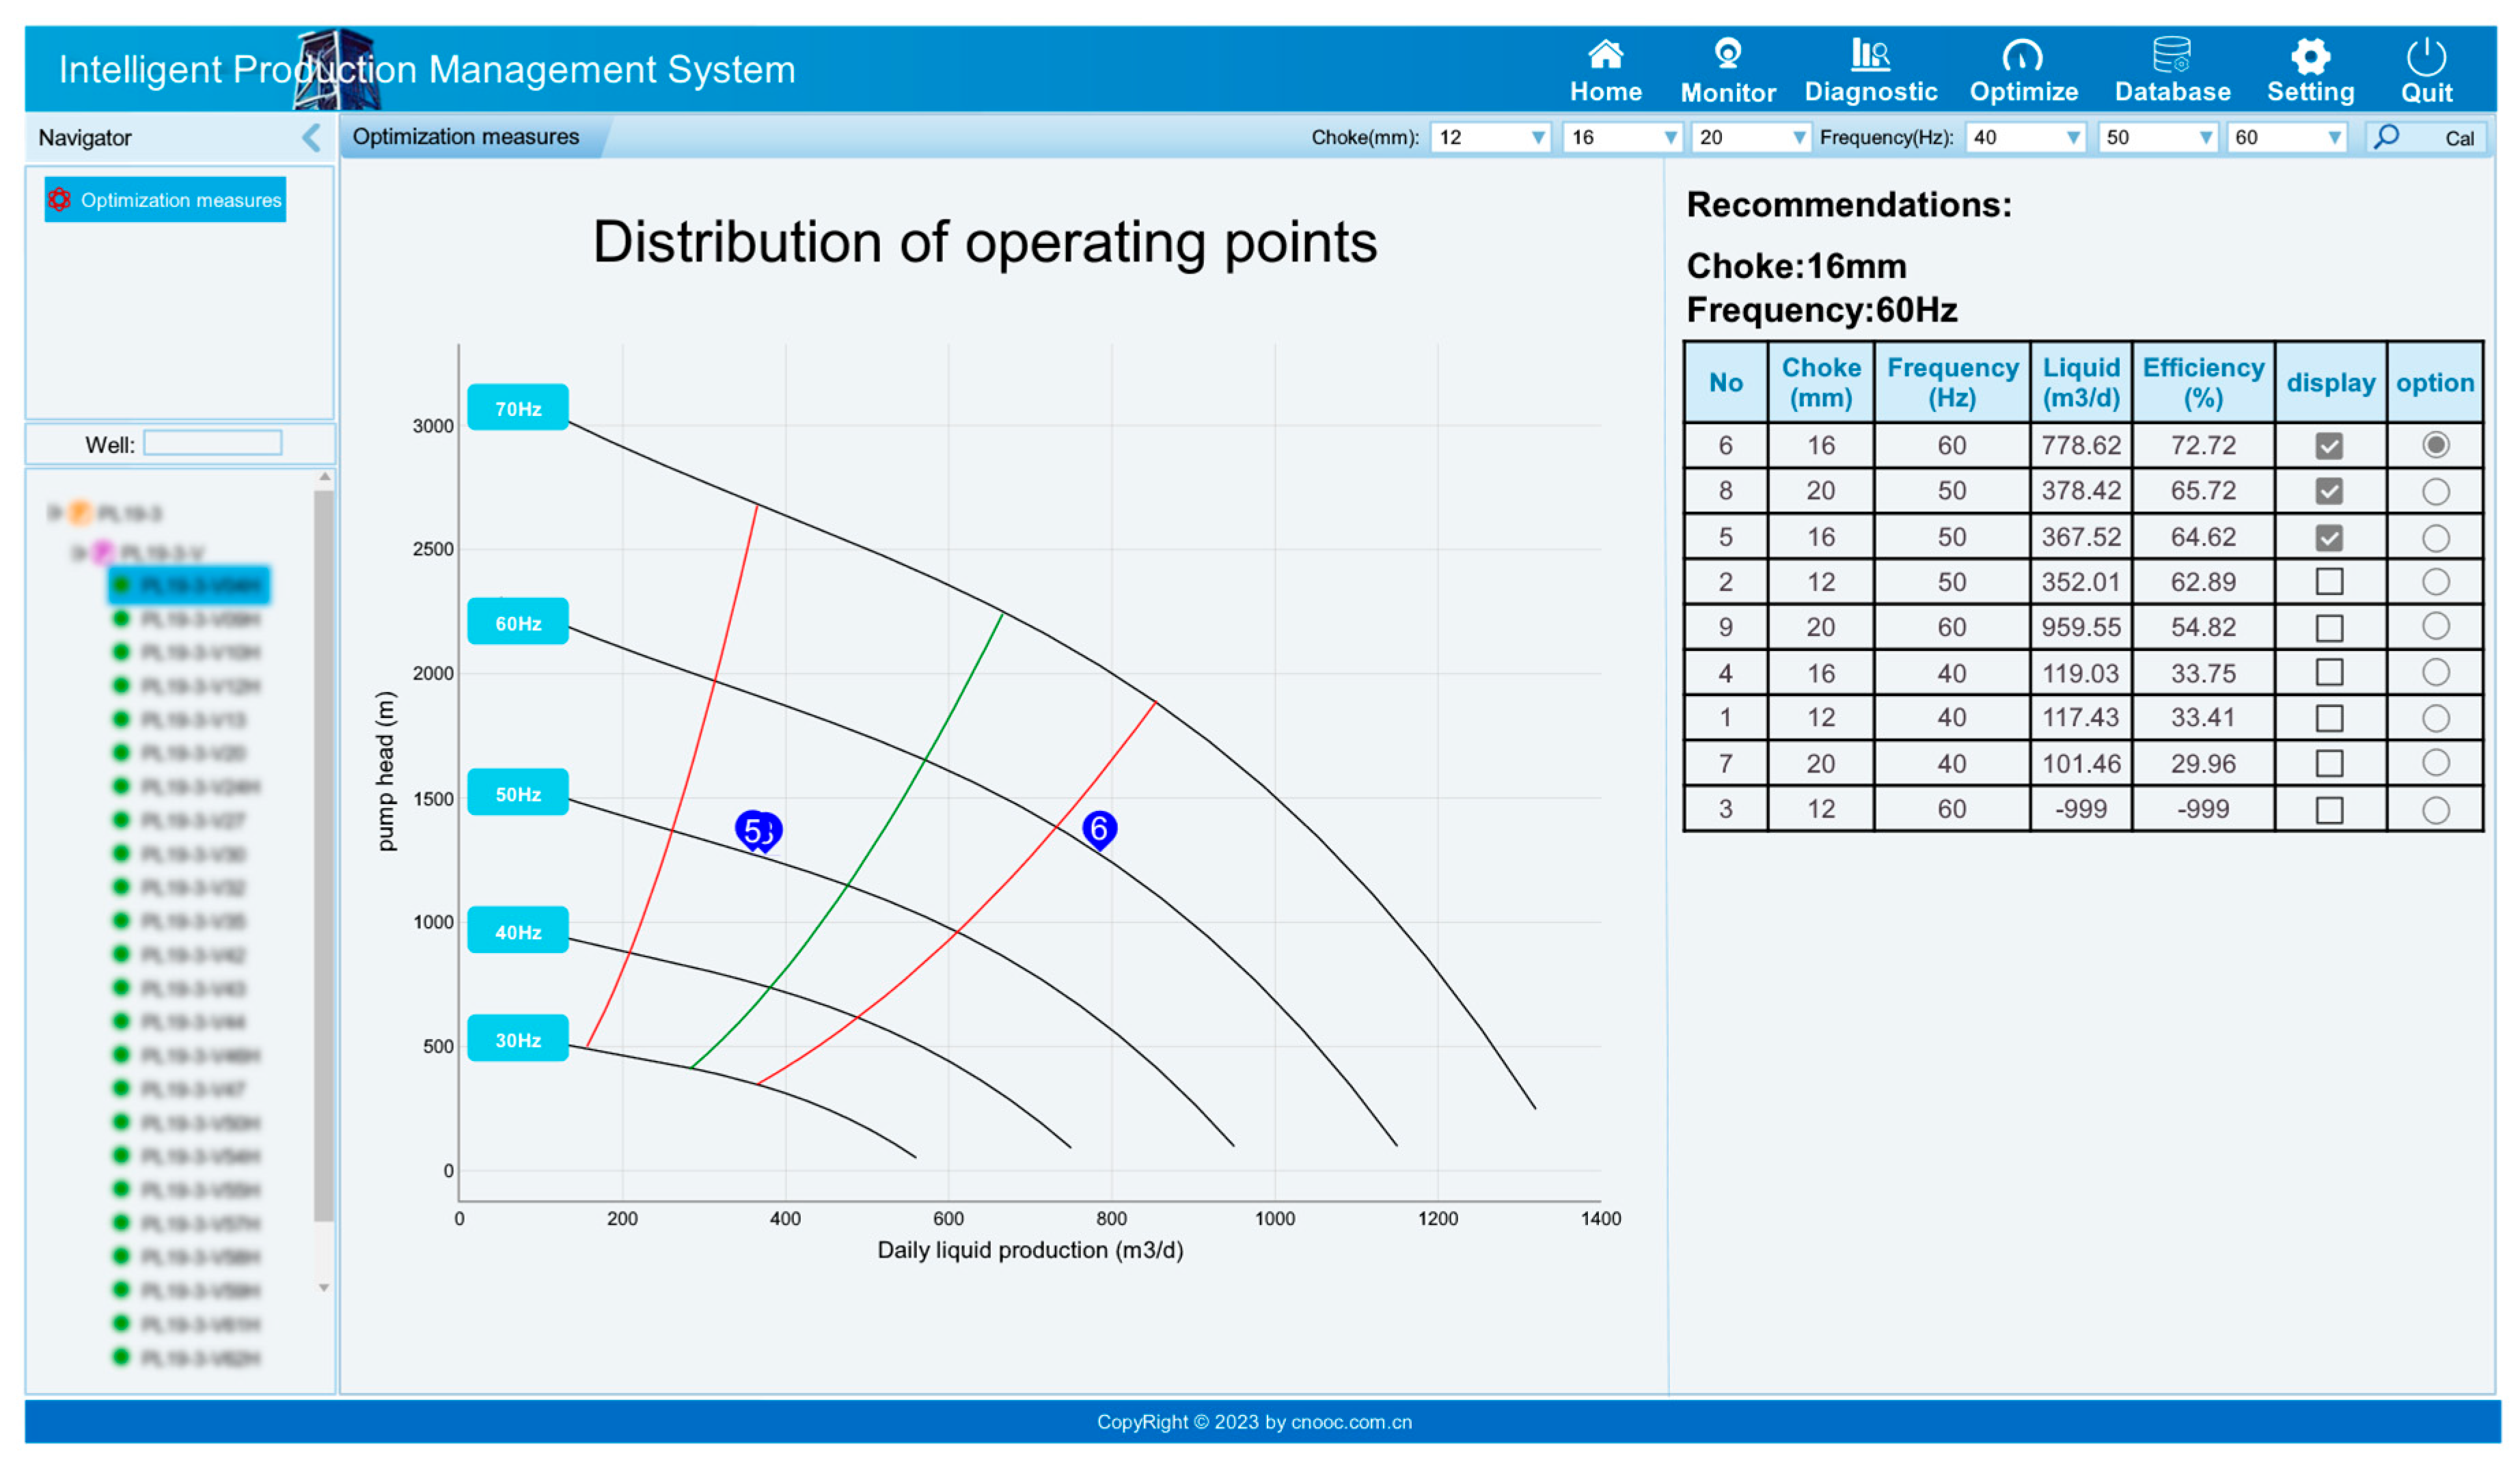Collapse the Navigator panel with chevron

311,137
